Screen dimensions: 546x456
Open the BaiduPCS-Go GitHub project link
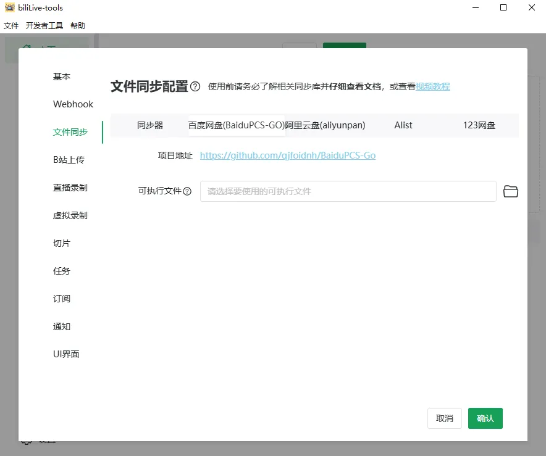pyautogui.click(x=288, y=155)
